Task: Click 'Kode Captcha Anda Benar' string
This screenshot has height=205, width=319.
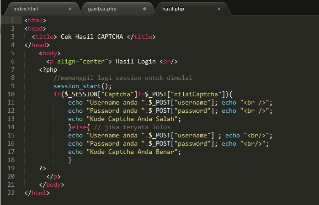Action: pos(132,152)
